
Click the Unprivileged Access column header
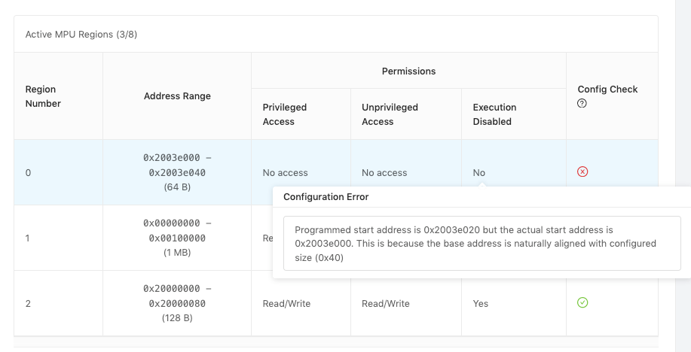[390, 114]
